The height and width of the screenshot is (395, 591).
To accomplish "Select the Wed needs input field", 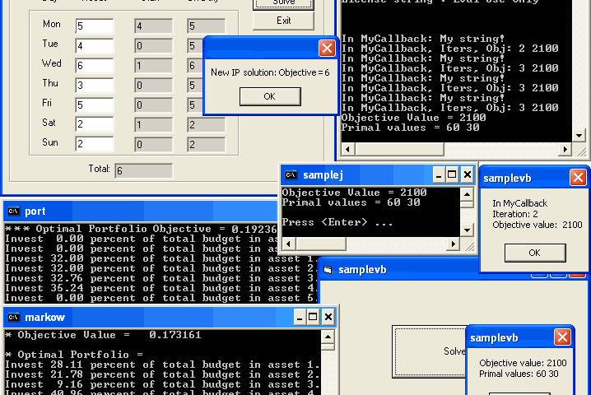I will point(94,65).
